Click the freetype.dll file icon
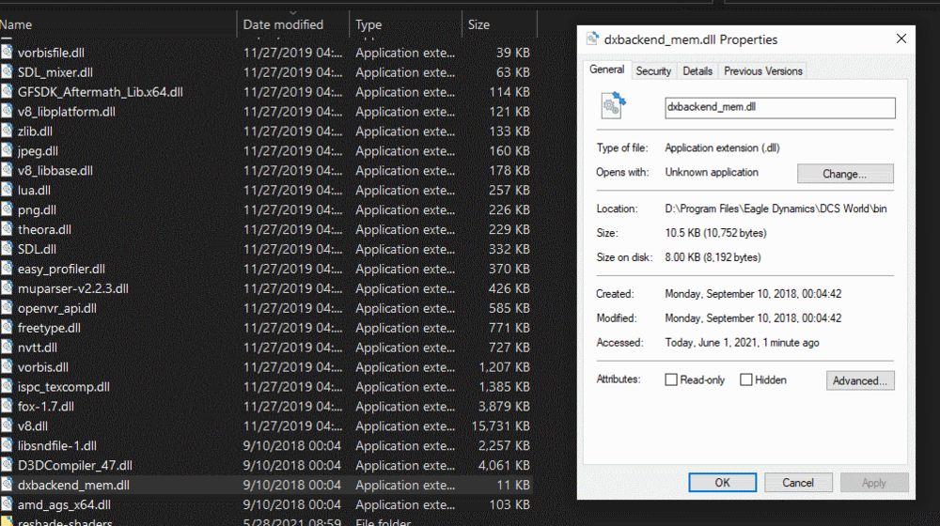The image size is (940, 526). coord(8,328)
